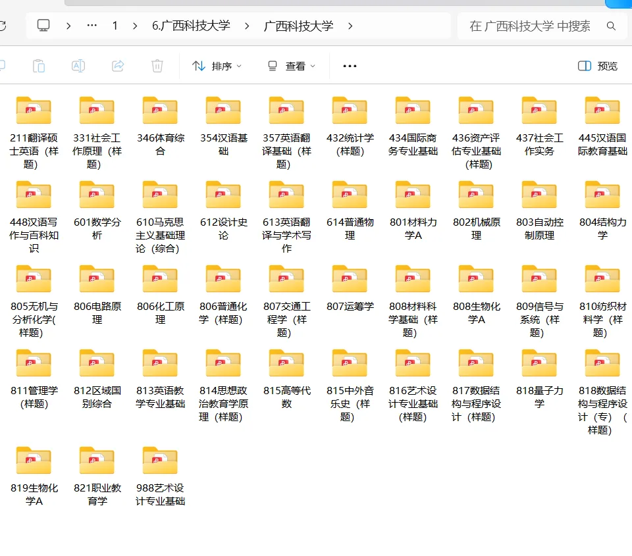The width and height of the screenshot is (632, 556).
Task: Click the Paste icon in toolbar
Action: pyautogui.click(x=39, y=66)
